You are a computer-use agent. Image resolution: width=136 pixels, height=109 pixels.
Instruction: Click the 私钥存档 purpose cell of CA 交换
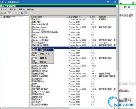tap(103, 19)
